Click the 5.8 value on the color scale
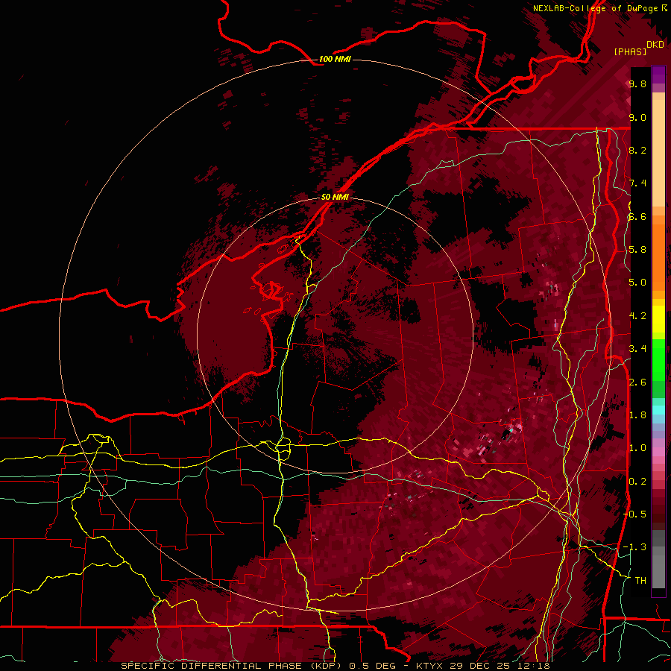This screenshot has width=671, height=671. pyautogui.click(x=637, y=250)
